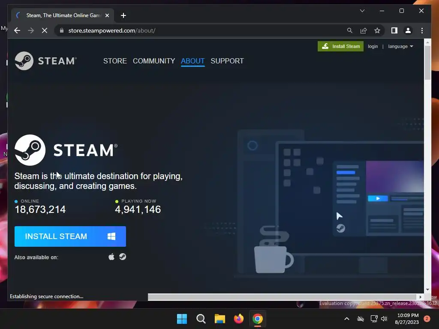Select the ABOUT navigation item
The width and height of the screenshot is (439, 329).
[x=192, y=61]
